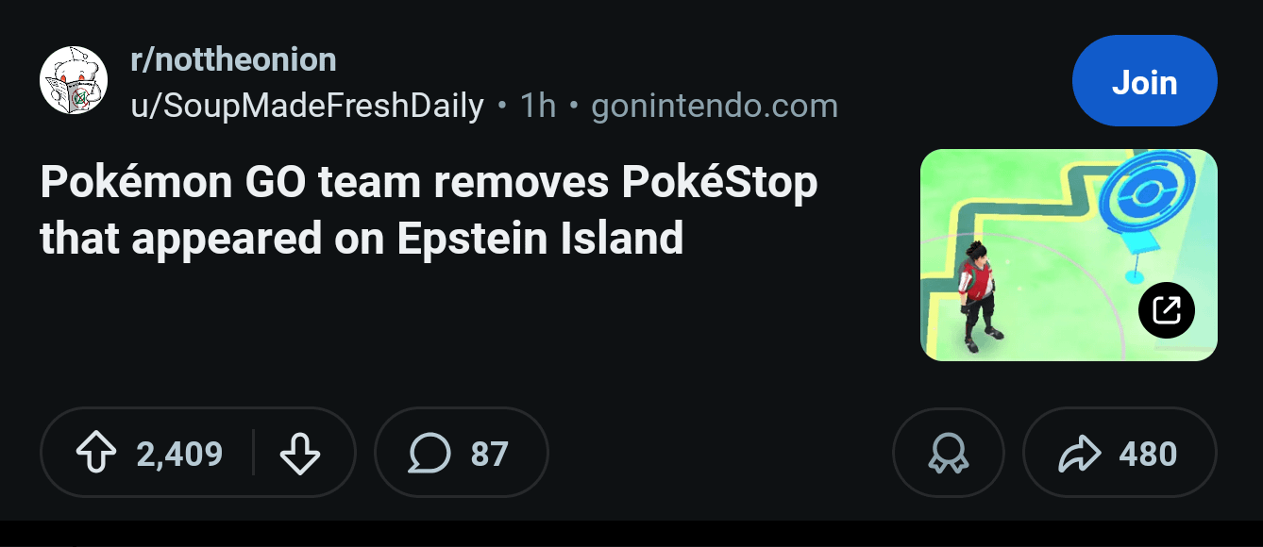Click the share arrow icon

pyautogui.click(x=1080, y=454)
